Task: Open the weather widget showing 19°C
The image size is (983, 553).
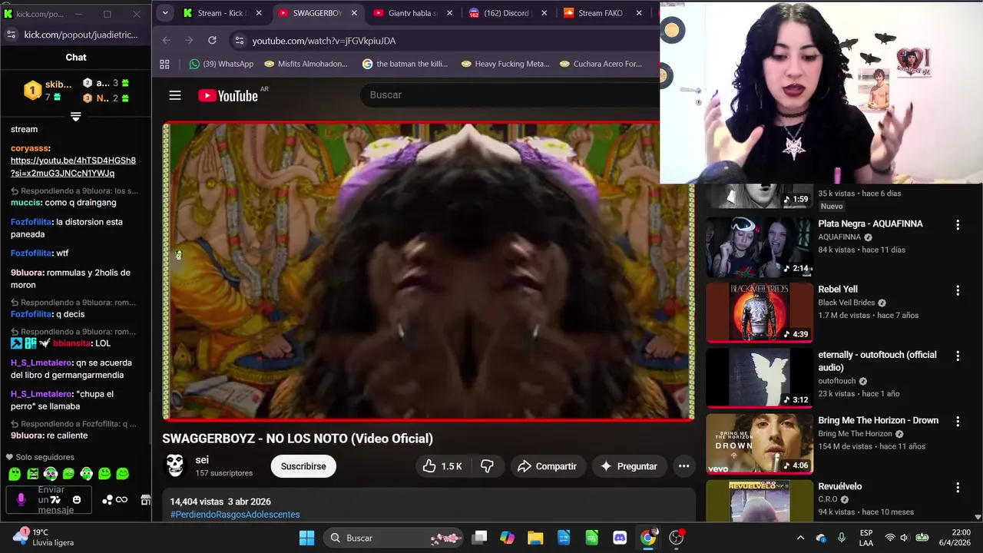Action: click(43, 537)
